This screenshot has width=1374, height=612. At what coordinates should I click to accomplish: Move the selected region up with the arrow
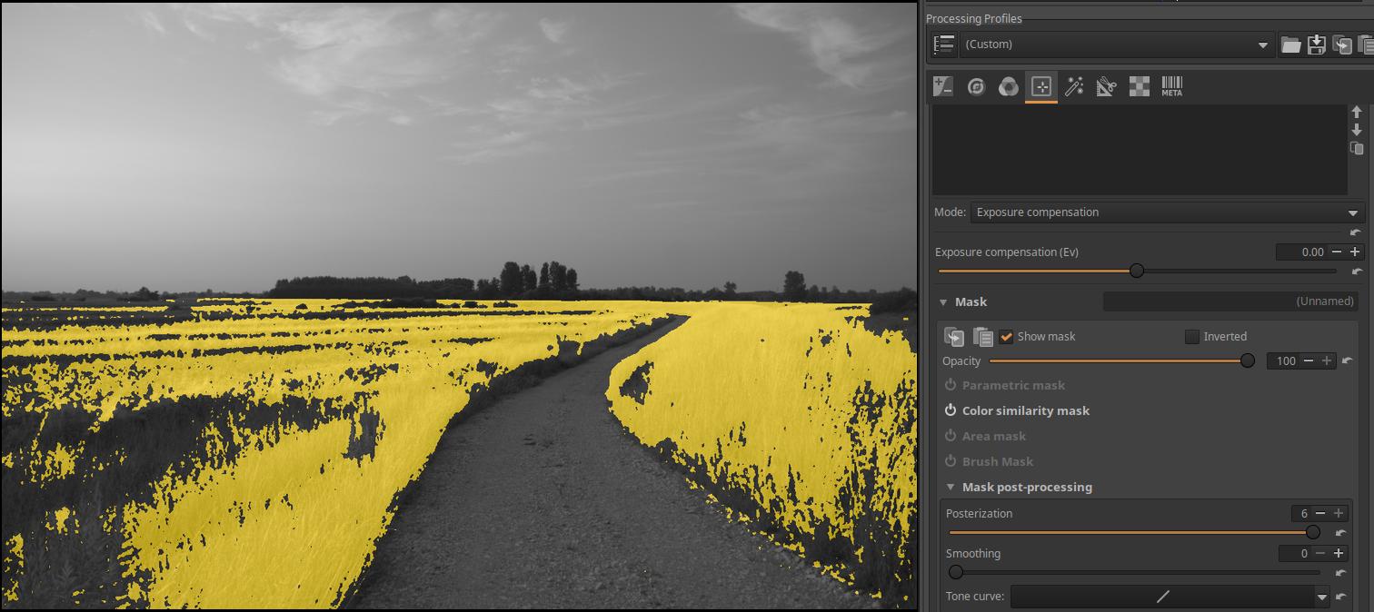(1357, 113)
